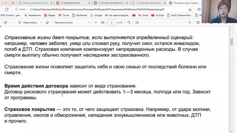237x133 pixels.
Task: Click the address bar file path
Action: [97, 9]
